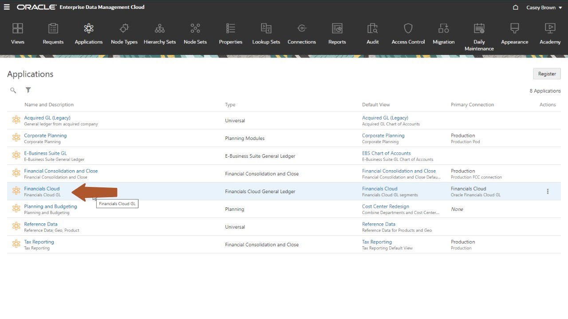Open the Properties card
This screenshot has height=319, width=568.
pos(231,34)
